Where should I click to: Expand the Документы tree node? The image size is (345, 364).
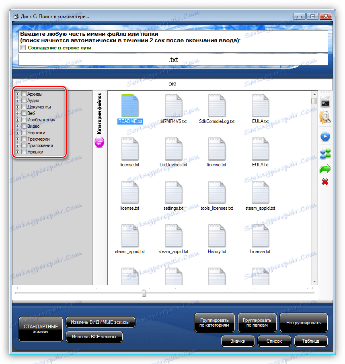17,107
